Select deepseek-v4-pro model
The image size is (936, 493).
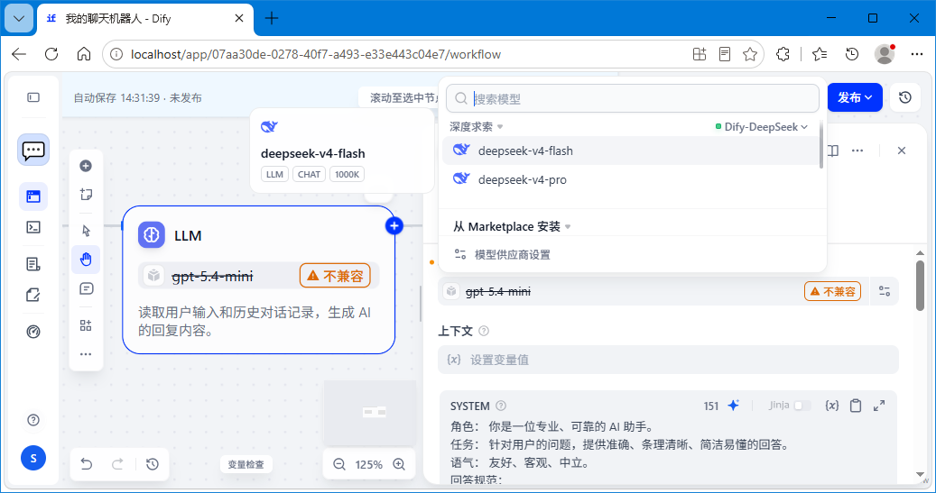pyautogui.click(x=631, y=179)
